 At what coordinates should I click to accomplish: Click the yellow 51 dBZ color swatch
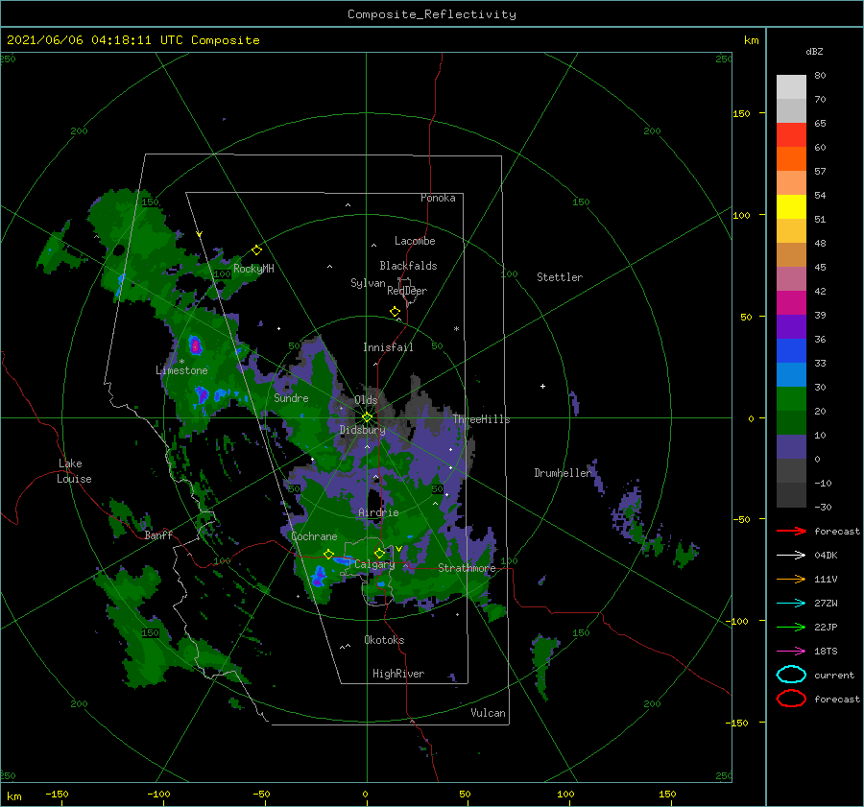pyautogui.click(x=791, y=207)
